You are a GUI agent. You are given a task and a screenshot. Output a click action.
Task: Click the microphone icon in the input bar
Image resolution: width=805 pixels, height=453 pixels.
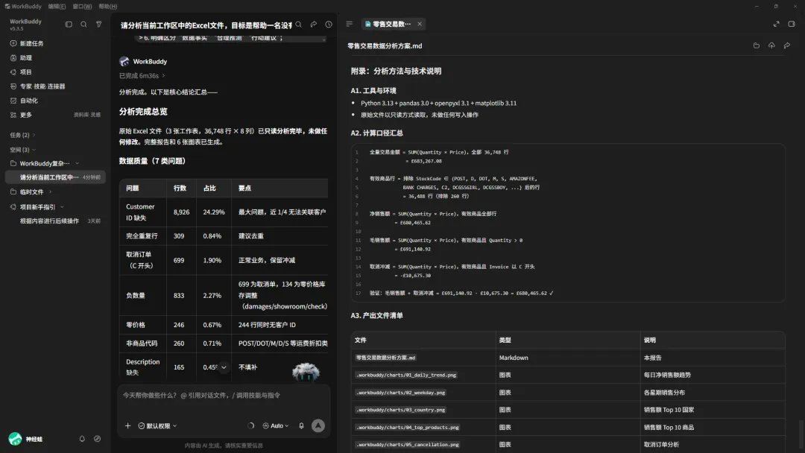pos(301,426)
